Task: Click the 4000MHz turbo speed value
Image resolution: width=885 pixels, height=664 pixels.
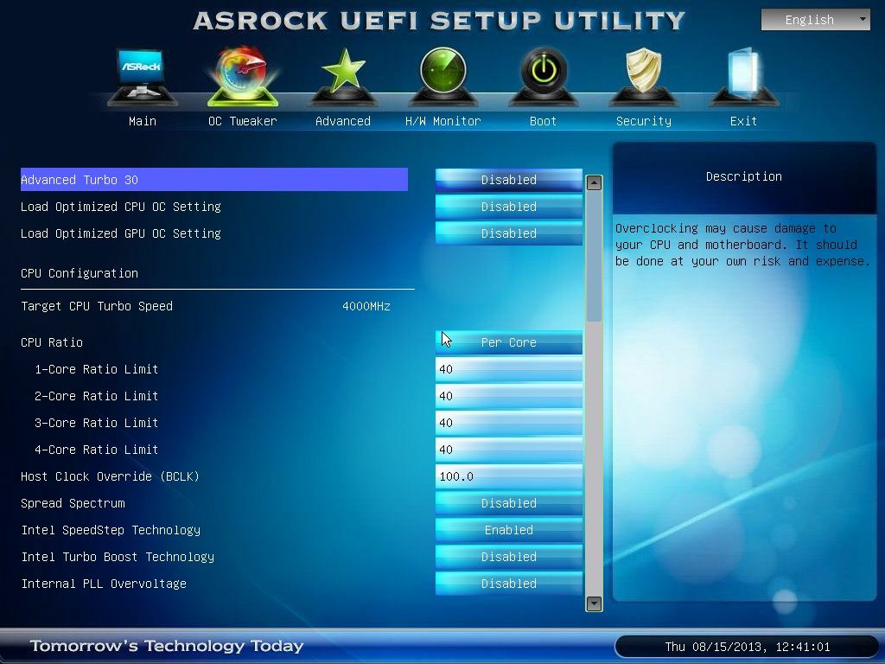Action: coord(366,306)
